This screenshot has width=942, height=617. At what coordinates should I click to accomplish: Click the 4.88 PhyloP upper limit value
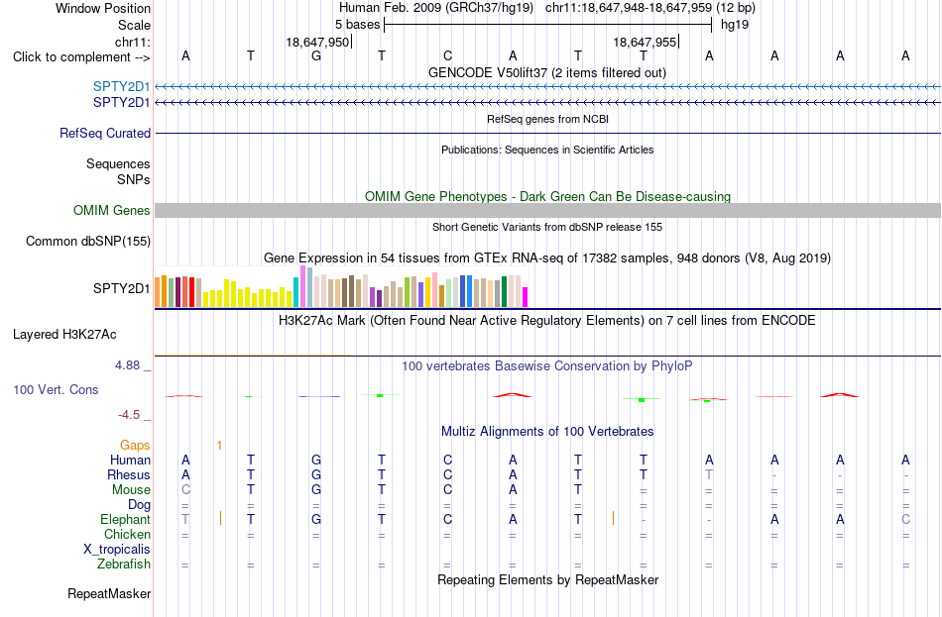click(x=128, y=364)
